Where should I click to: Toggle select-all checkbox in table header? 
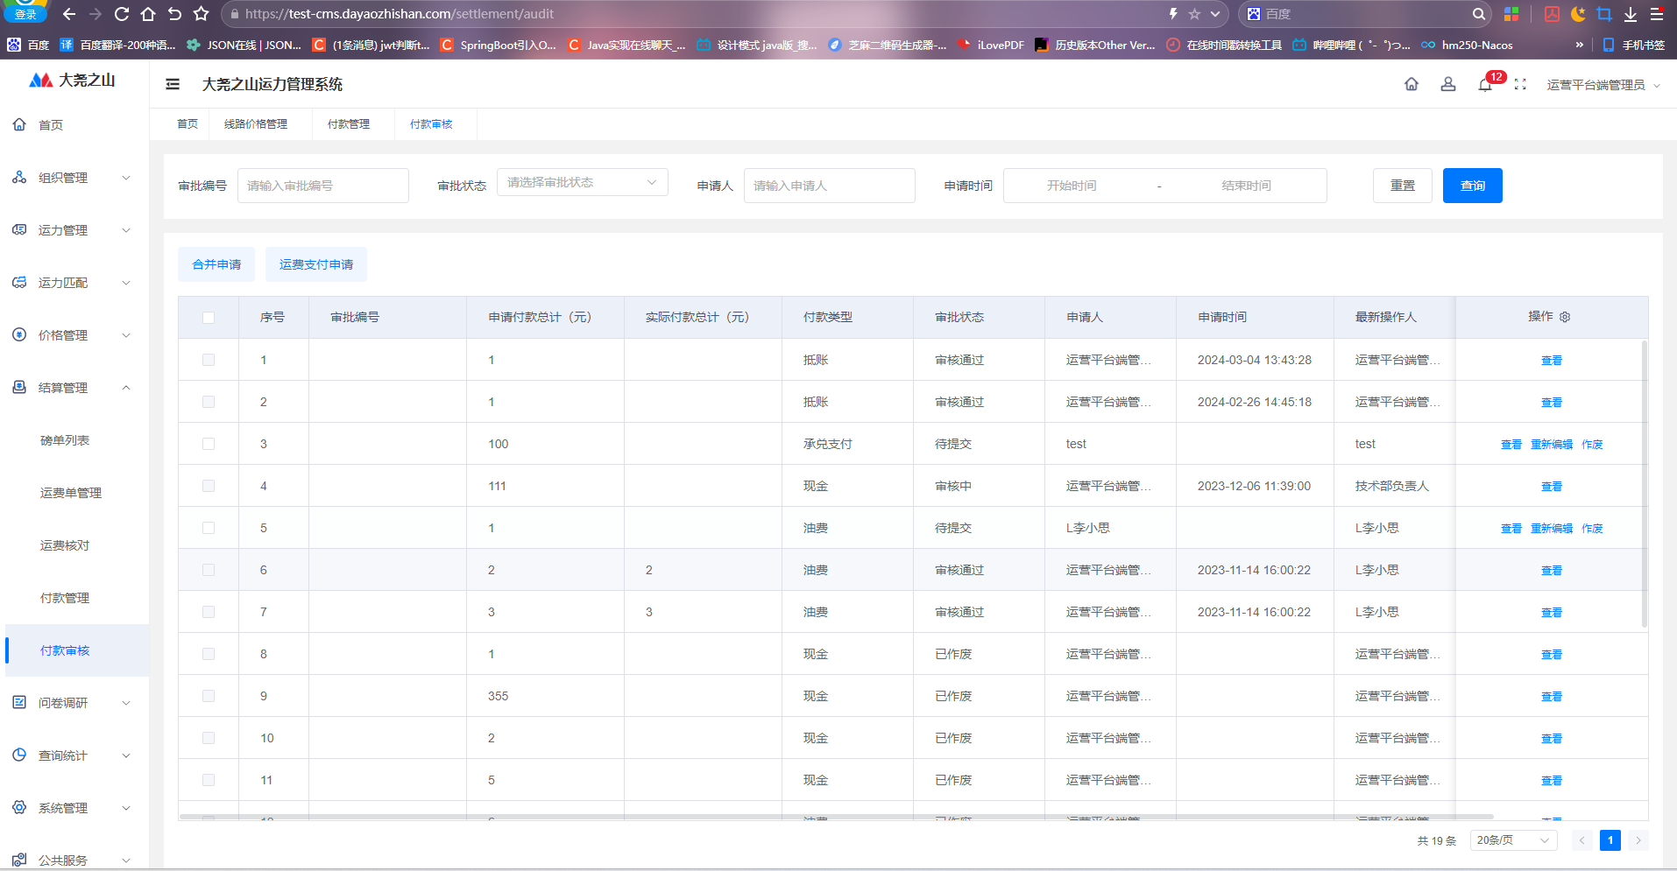tap(209, 318)
